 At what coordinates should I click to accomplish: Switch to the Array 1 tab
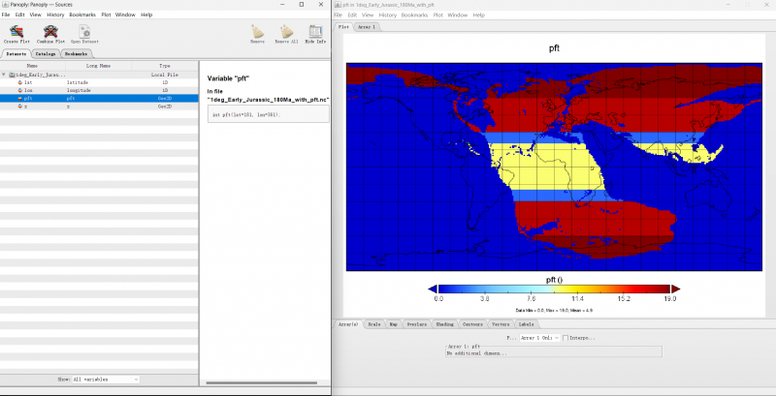(367, 27)
